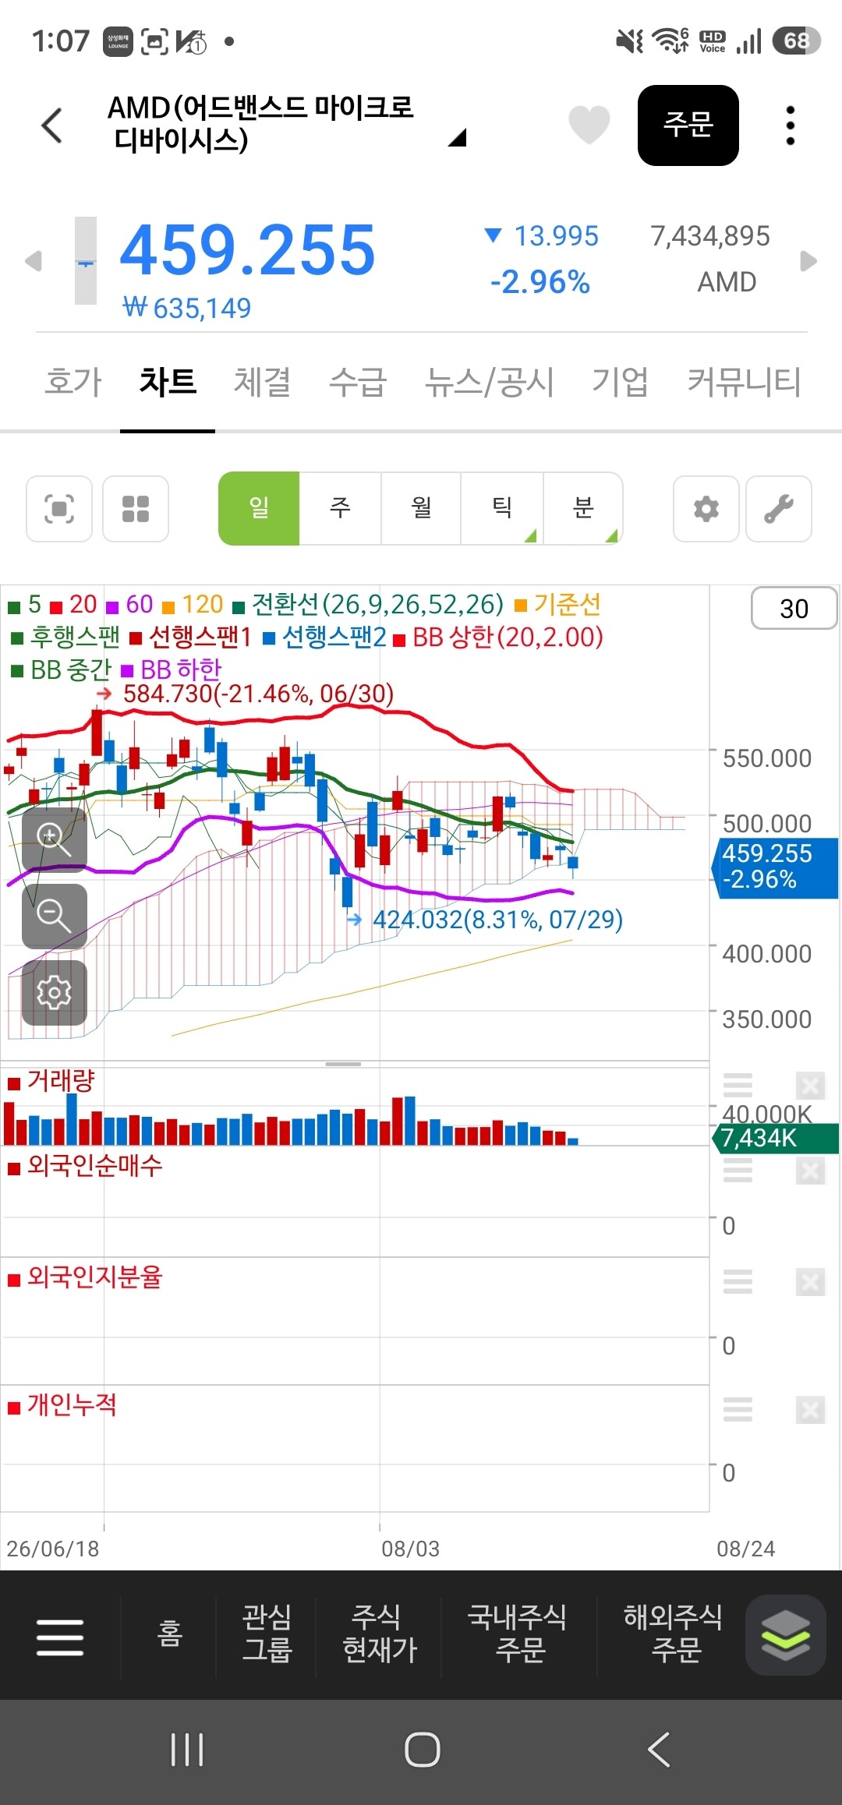This screenshot has height=1805, width=842.
Task: Open the 체결 tab
Action: point(263,382)
